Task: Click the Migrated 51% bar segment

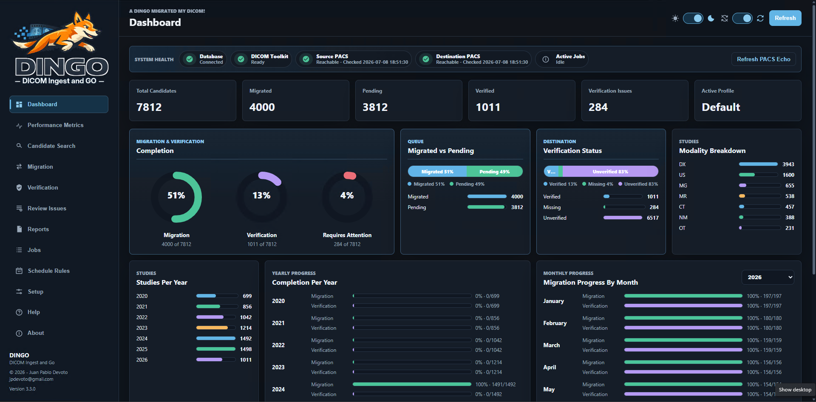Action: [437, 172]
